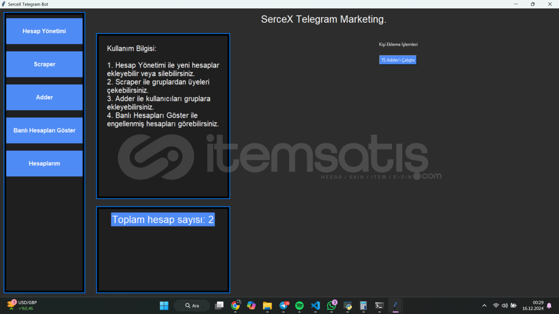Image resolution: width=559 pixels, height=314 pixels.
Task: Open Calculator from the taskbar
Action: pyautogui.click(x=363, y=306)
